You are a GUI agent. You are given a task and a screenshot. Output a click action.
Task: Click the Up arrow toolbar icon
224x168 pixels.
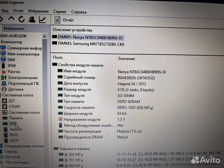11,19
